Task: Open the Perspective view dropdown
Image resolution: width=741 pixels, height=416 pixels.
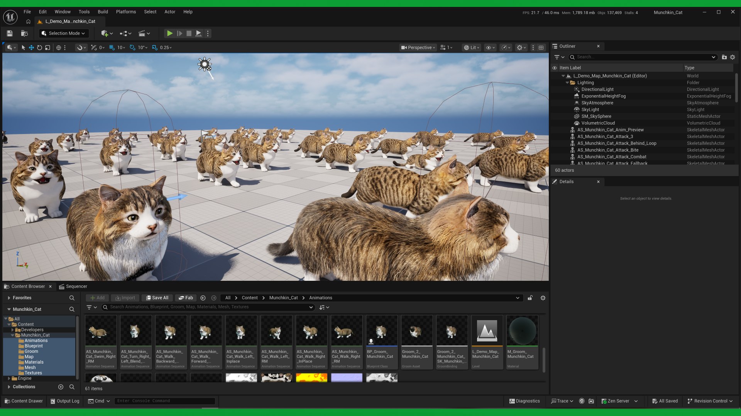Action: tap(418, 47)
